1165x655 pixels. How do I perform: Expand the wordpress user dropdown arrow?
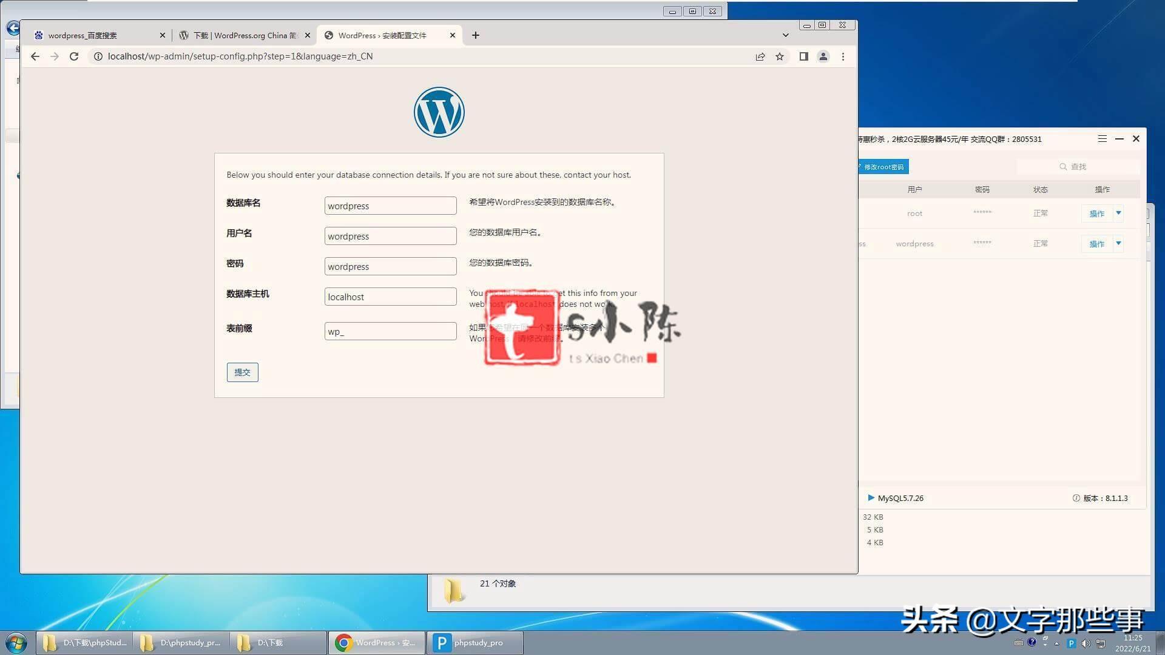click(1120, 243)
